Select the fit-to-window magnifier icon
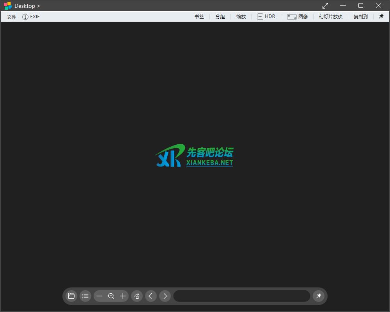 [x=111, y=296]
